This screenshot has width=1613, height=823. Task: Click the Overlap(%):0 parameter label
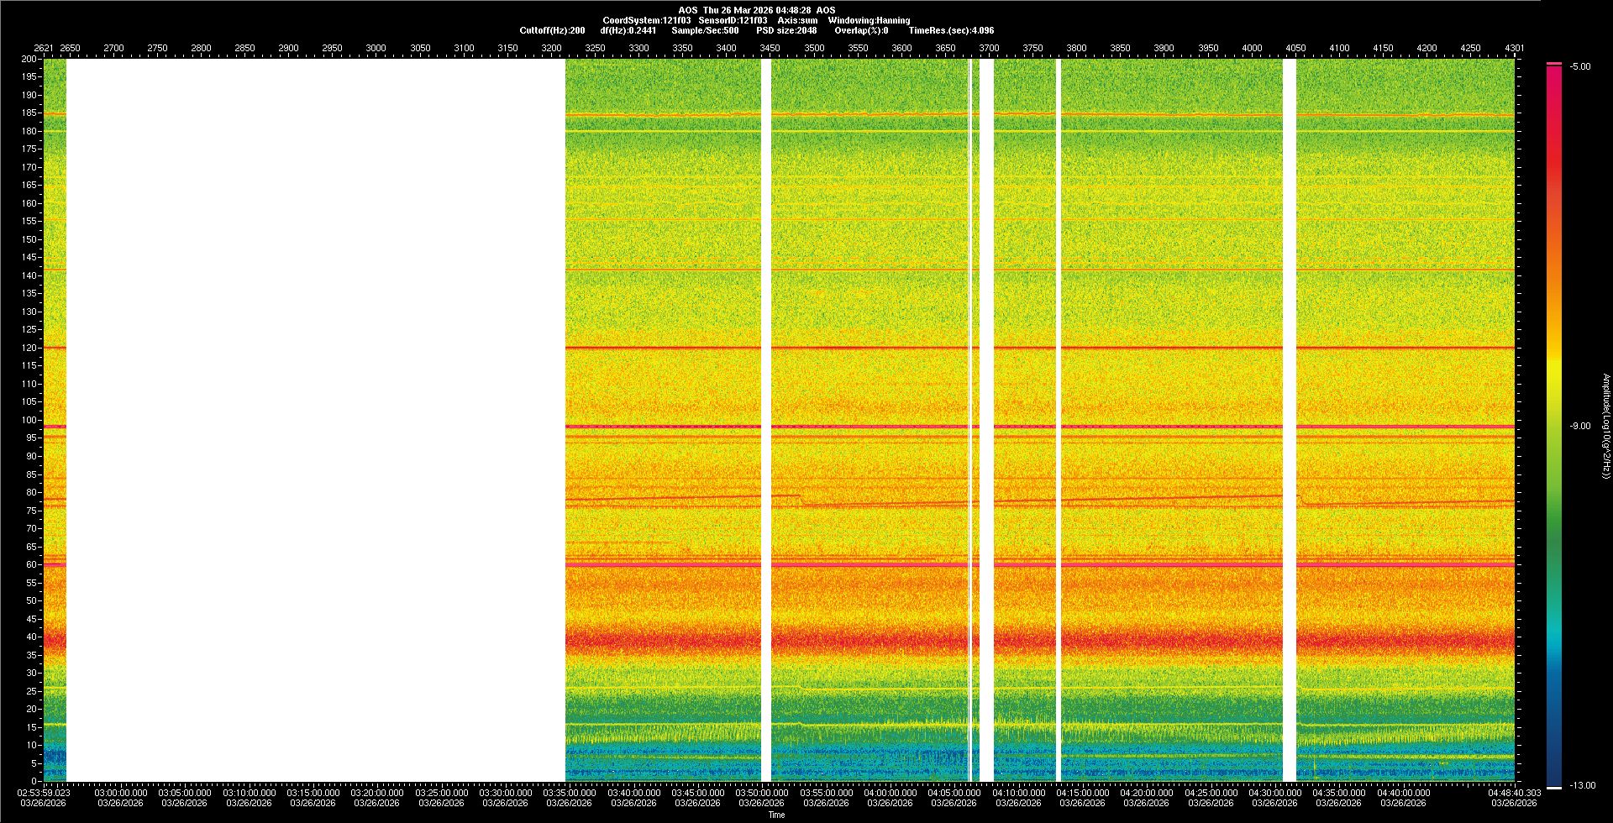pyautogui.click(x=861, y=30)
